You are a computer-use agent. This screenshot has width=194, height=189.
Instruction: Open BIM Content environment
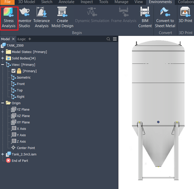click(x=145, y=18)
